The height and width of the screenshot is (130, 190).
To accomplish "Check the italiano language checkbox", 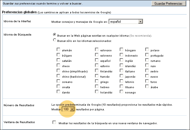I will (122, 71).
